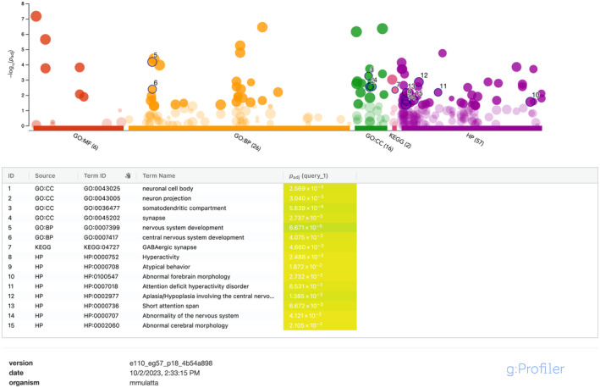Select 'Abnormality of the nervous system' term name
This screenshot has width=600, height=388.
[190, 316]
